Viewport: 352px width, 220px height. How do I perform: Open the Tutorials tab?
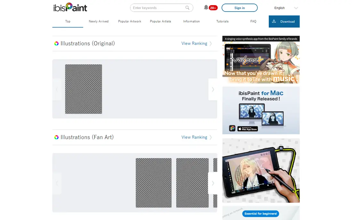(x=222, y=21)
